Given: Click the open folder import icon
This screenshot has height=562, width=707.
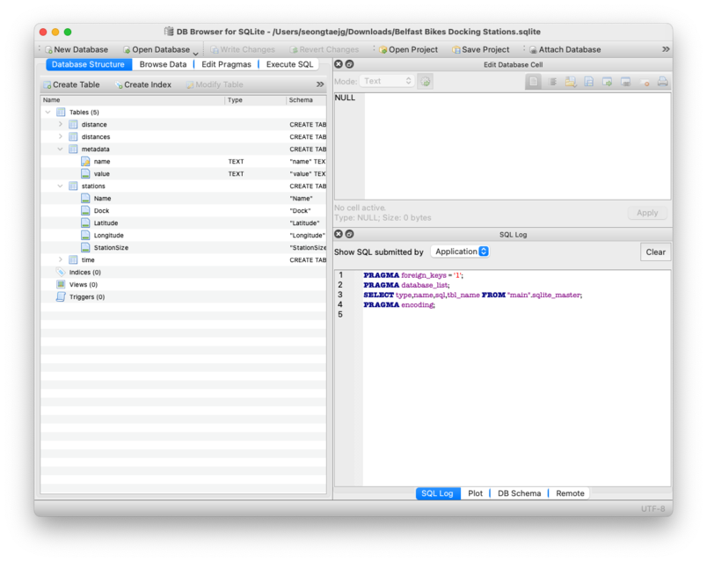Looking at the screenshot, I should coord(571,82).
